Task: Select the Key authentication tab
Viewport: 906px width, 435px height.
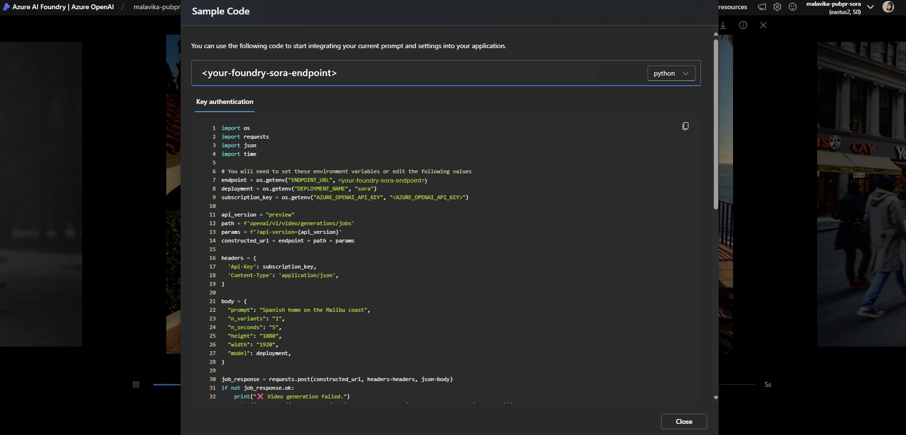Action: 225,102
